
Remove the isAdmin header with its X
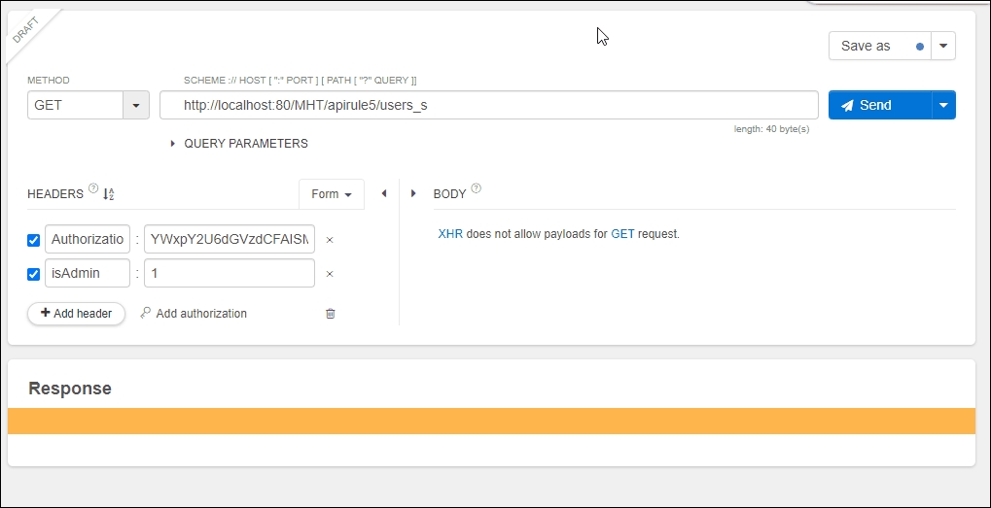coord(330,274)
